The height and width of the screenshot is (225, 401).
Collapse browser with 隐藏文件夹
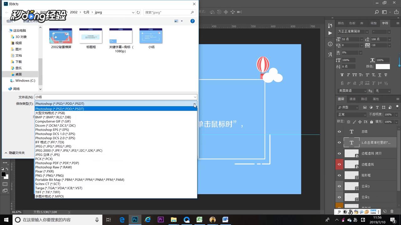(x=14, y=153)
